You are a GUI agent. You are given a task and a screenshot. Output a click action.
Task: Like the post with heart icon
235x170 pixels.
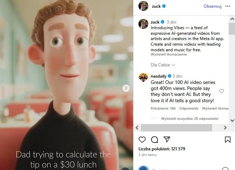click(142, 139)
